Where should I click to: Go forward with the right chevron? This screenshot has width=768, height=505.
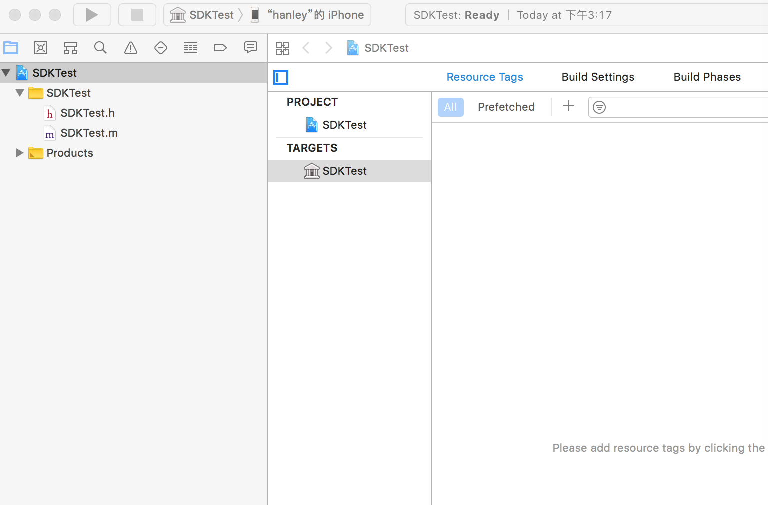tap(328, 48)
